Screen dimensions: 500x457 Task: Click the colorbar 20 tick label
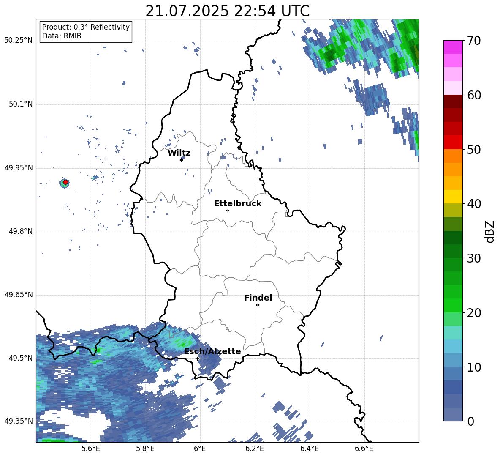(474, 312)
